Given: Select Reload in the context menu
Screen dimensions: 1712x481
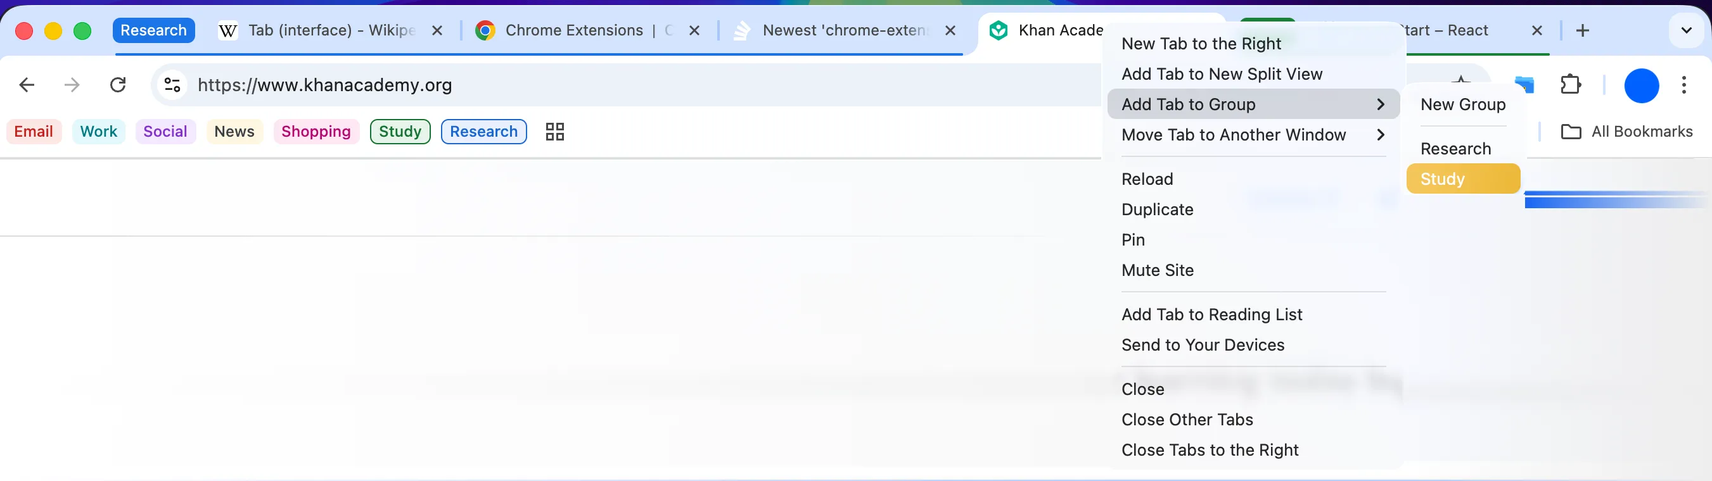Looking at the screenshot, I should tap(1253, 179).
